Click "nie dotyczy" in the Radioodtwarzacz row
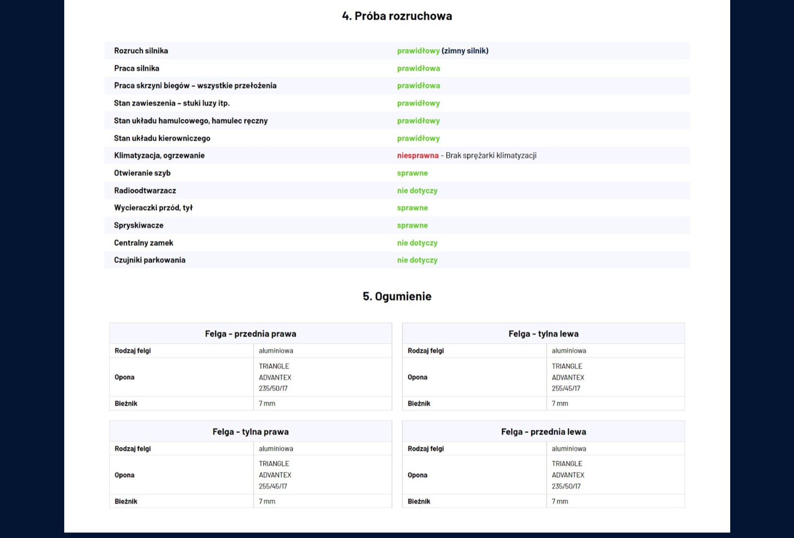This screenshot has height=538, width=794. [417, 190]
